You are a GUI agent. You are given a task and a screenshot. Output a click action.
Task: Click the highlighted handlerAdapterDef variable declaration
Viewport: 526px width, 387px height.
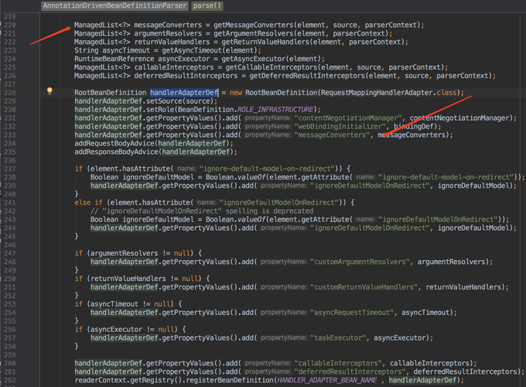pos(184,93)
